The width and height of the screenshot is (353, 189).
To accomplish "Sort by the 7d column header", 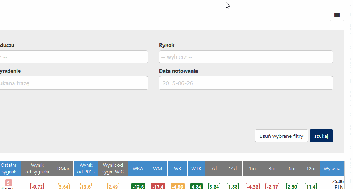I will point(214,168).
